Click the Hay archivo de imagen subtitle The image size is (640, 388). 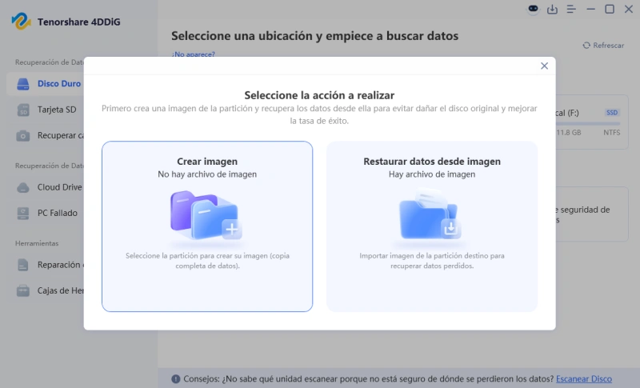(432, 174)
